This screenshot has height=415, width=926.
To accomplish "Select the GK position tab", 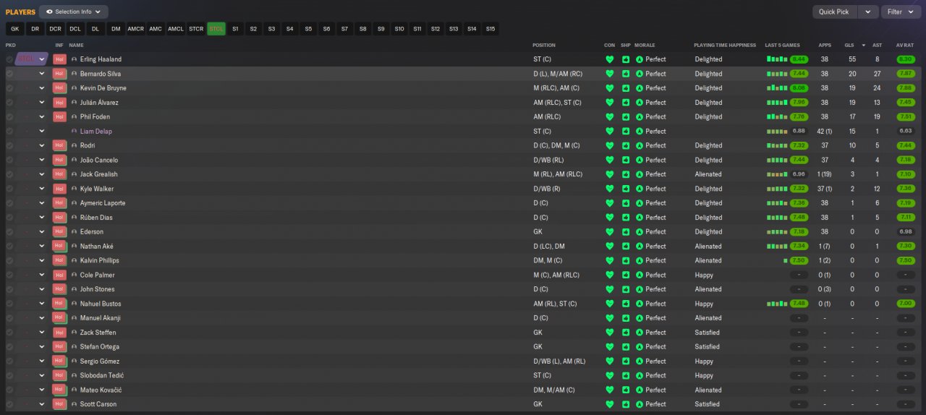I will (14, 29).
